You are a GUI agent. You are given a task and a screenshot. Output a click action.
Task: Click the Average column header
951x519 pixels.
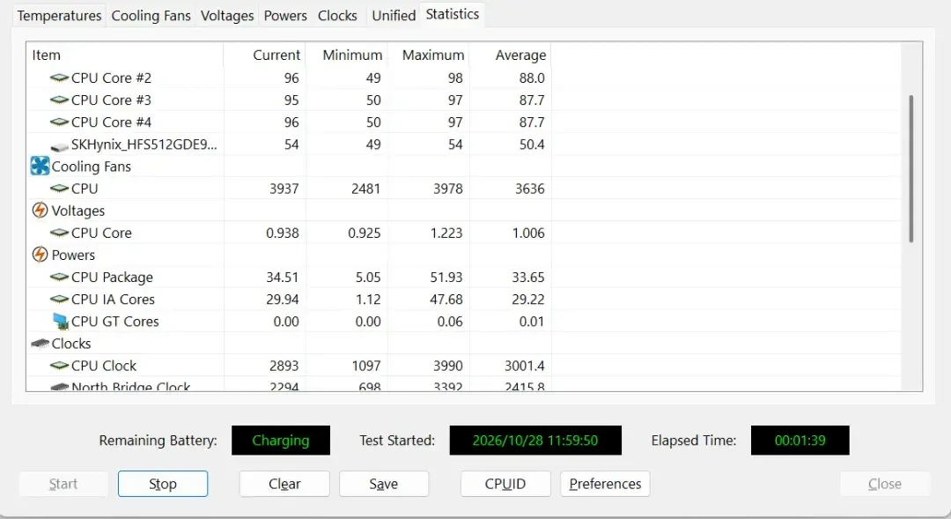(x=510, y=56)
